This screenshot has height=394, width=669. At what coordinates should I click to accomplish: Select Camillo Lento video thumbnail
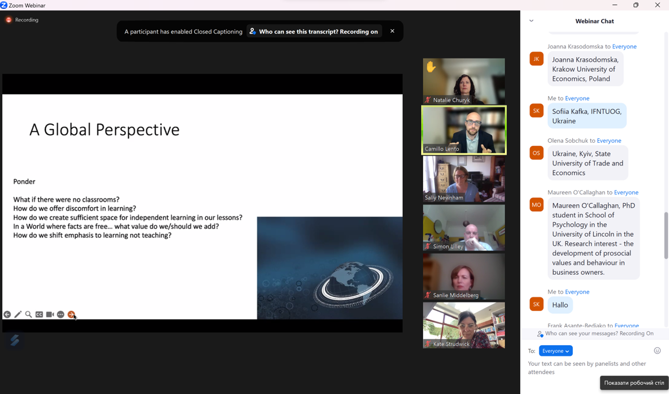pos(464,130)
